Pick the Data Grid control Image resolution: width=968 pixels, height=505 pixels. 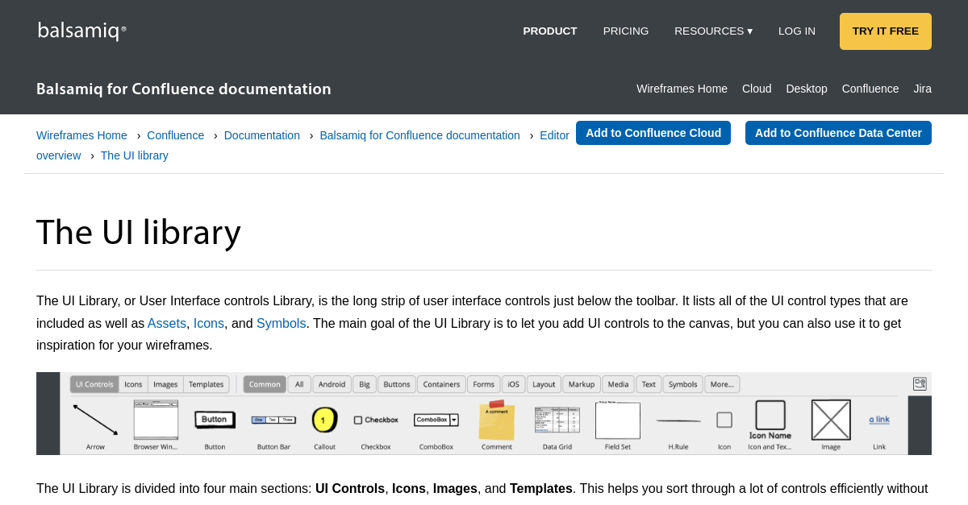pos(557,420)
